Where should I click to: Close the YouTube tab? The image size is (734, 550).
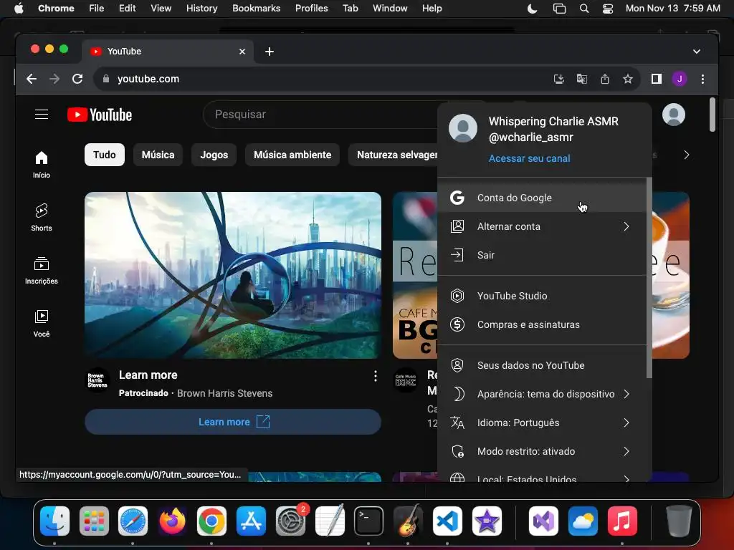(242, 52)
